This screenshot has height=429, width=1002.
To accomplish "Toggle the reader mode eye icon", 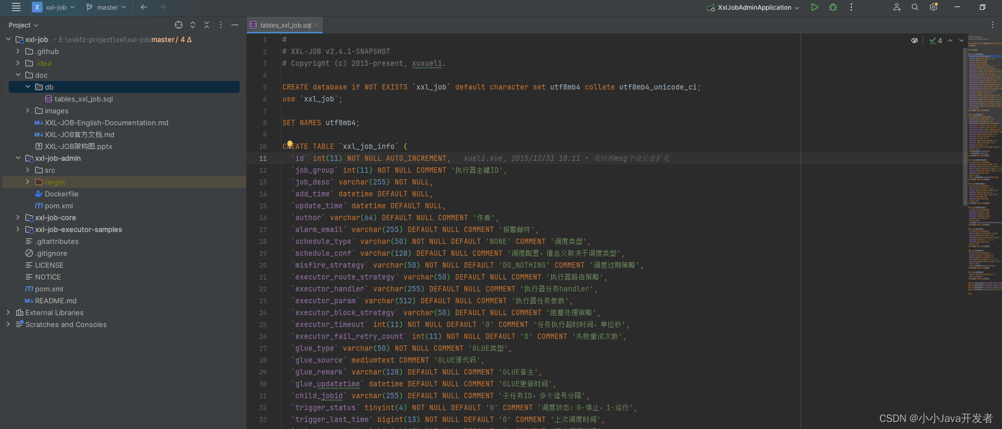I will point(915,40).
